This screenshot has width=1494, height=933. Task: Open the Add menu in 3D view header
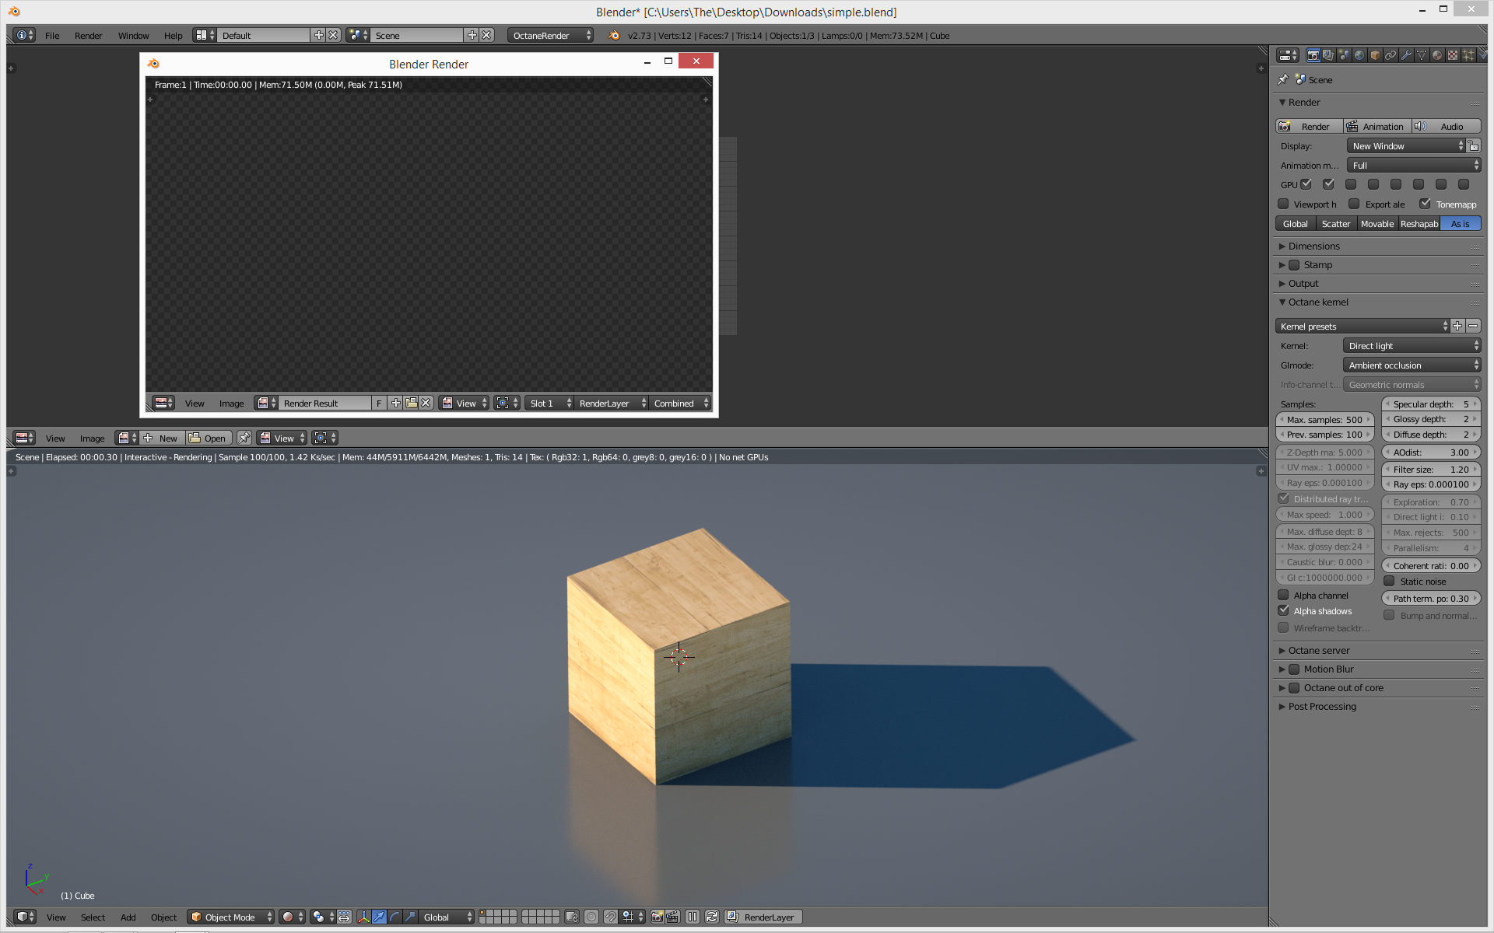[x=128, y=917]
